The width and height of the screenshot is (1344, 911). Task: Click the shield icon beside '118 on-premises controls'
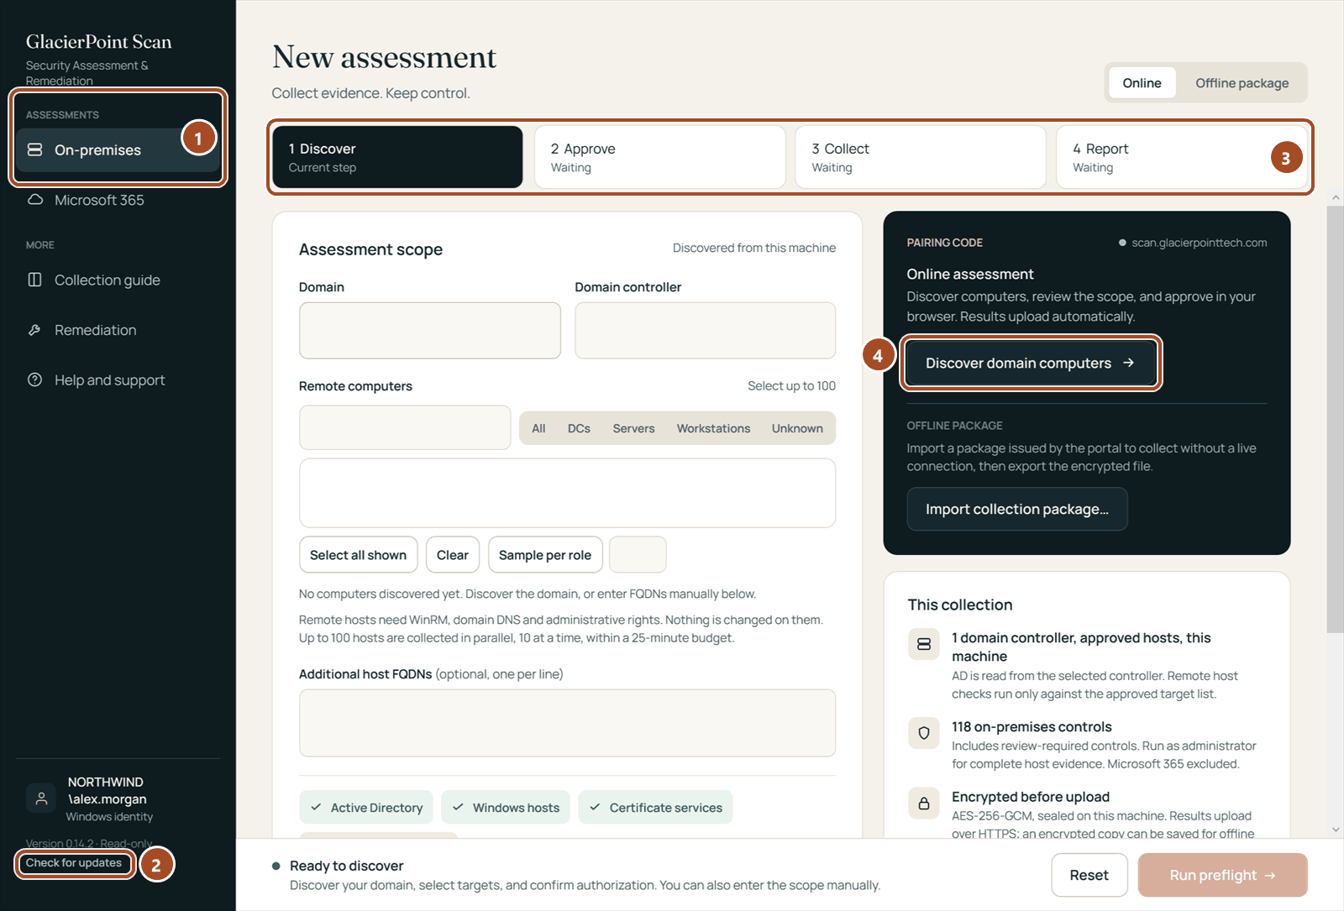(924, 733)
